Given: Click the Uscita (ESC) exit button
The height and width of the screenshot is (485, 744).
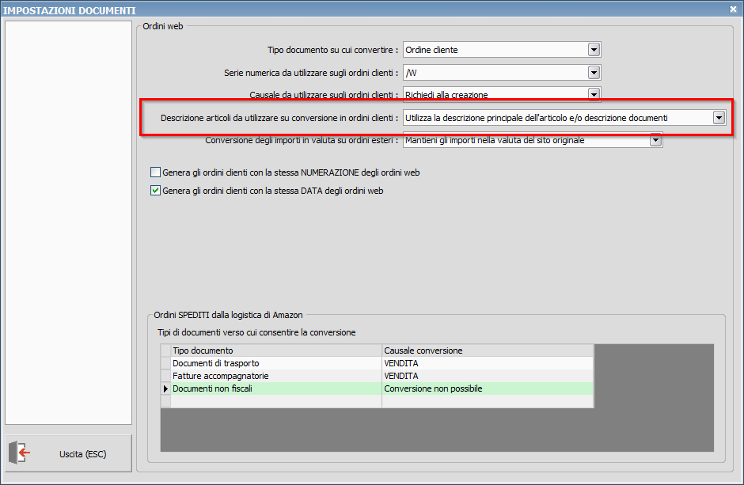Looking at the screenshot, I should click(x=68, y=453).
